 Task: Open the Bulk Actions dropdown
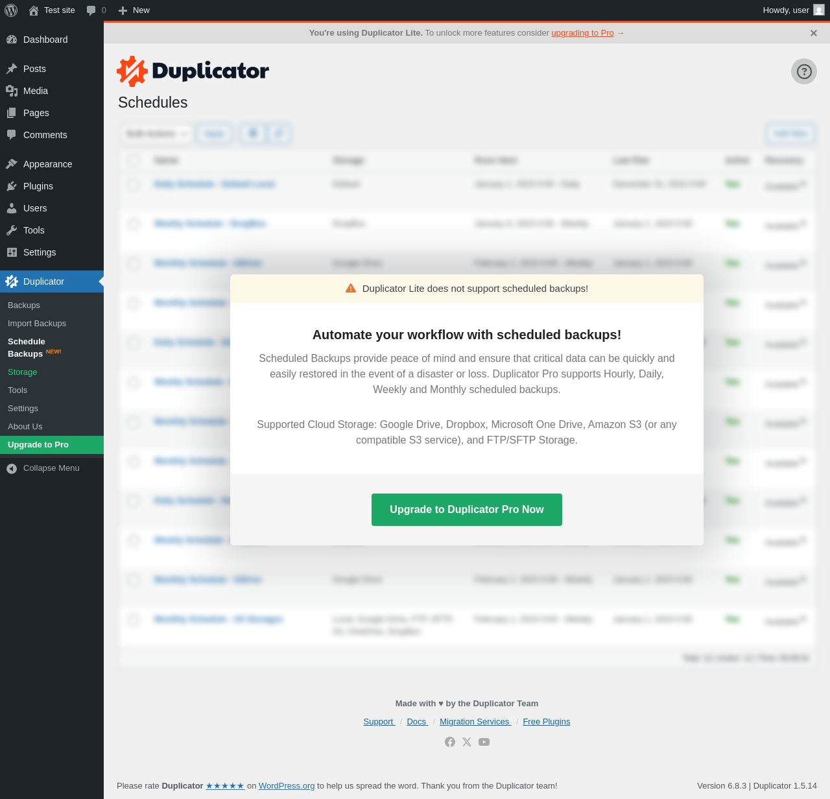[156, 134]
